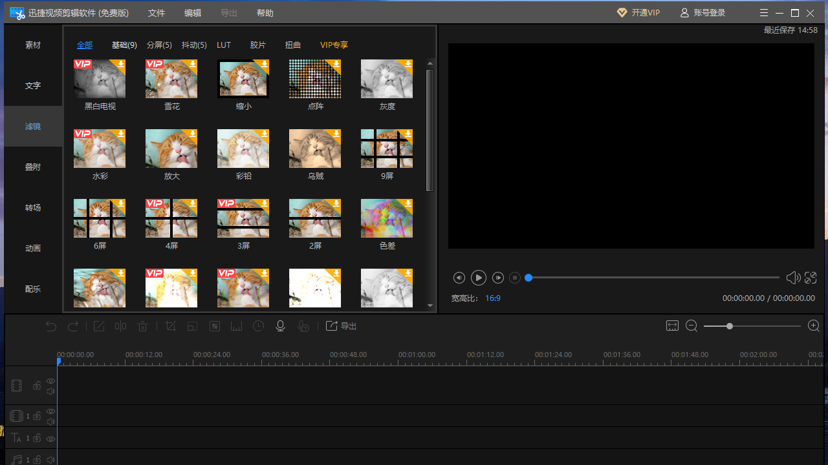The image size is (828, 465).
Task: Click the 开通VIP button
Action: coord(638,13)
